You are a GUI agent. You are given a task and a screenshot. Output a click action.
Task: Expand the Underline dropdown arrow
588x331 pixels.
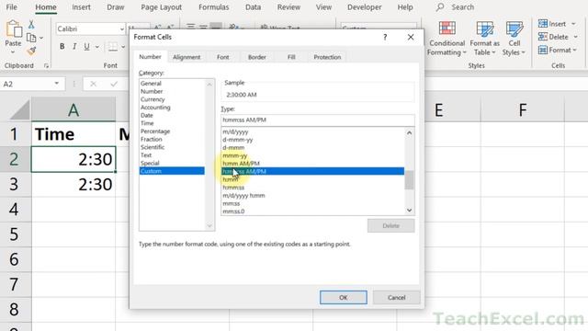pos(97,47)
